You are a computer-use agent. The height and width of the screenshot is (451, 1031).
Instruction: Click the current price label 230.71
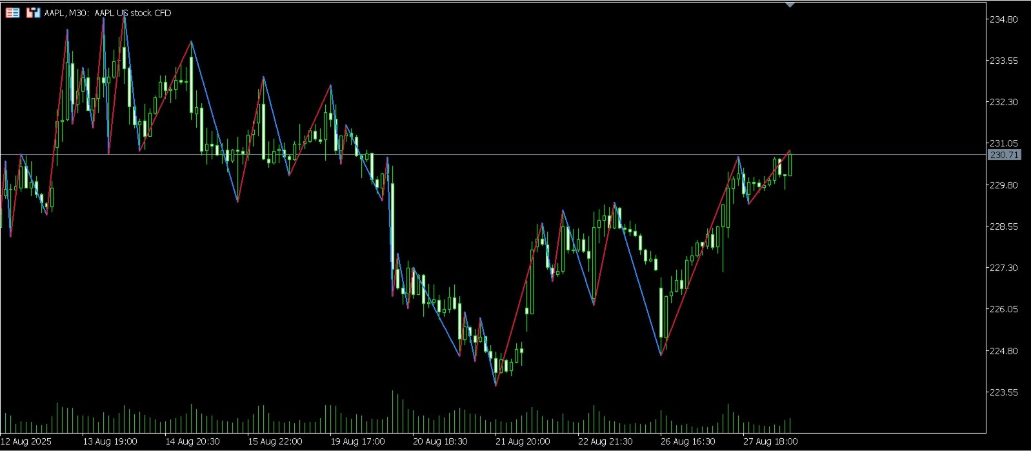point(1005,155)
